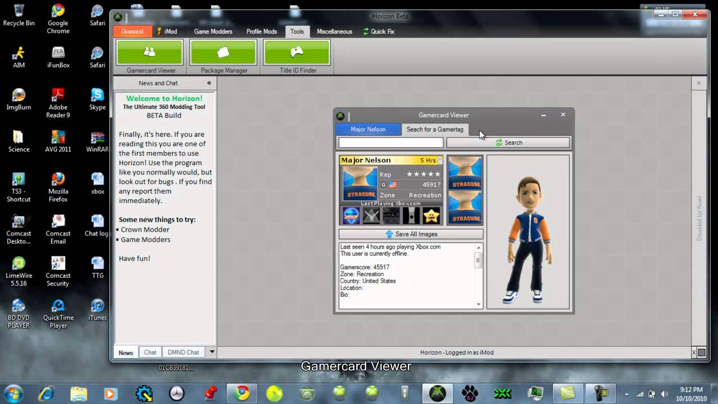Screen dimensions: 718x404
Task: Open the Recycle Bin desktop icon
Action: tap(19, 15)
